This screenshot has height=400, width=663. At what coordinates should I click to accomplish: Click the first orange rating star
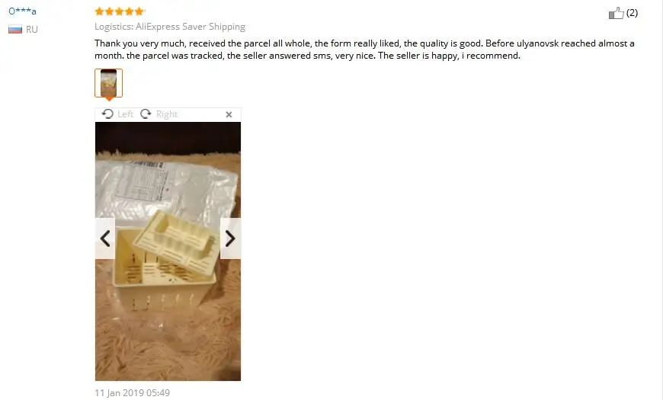pyautogui.click(x=99, y=11)
